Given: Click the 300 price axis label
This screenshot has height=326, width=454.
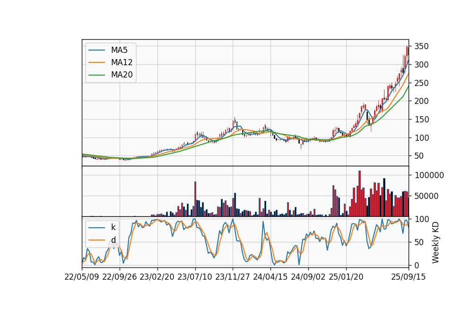Looking at the screenshot, I should pyautogui.click(x=421, y=65).
